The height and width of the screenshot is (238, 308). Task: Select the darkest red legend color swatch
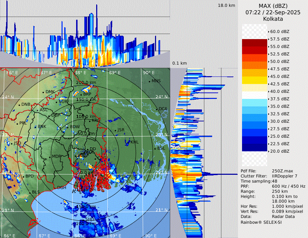click(x=255, y=43)
